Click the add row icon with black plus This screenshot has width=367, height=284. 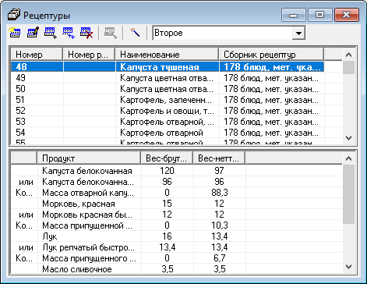[51, 33]
